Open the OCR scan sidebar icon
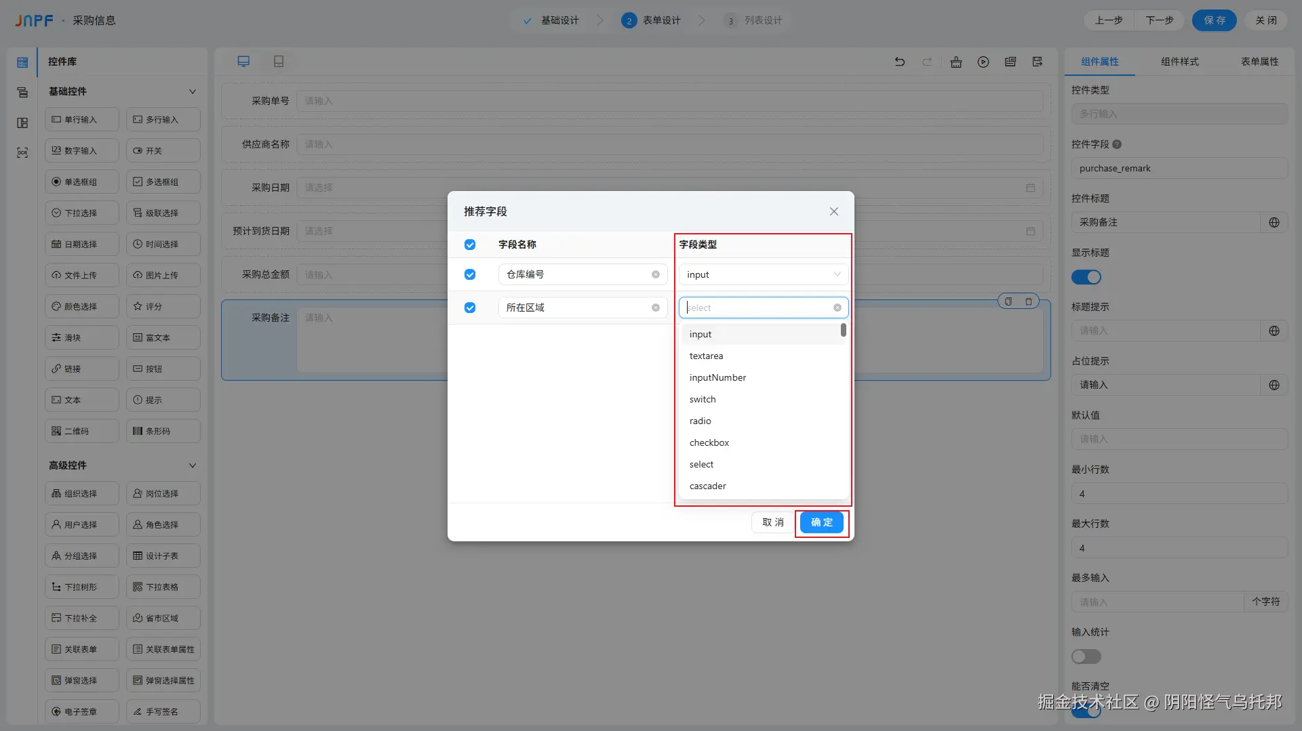The image size is (1302, 731). point(22,153)
